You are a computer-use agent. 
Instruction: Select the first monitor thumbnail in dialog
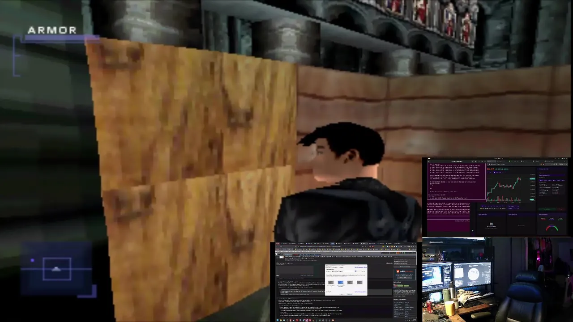[x=331, y=282]
